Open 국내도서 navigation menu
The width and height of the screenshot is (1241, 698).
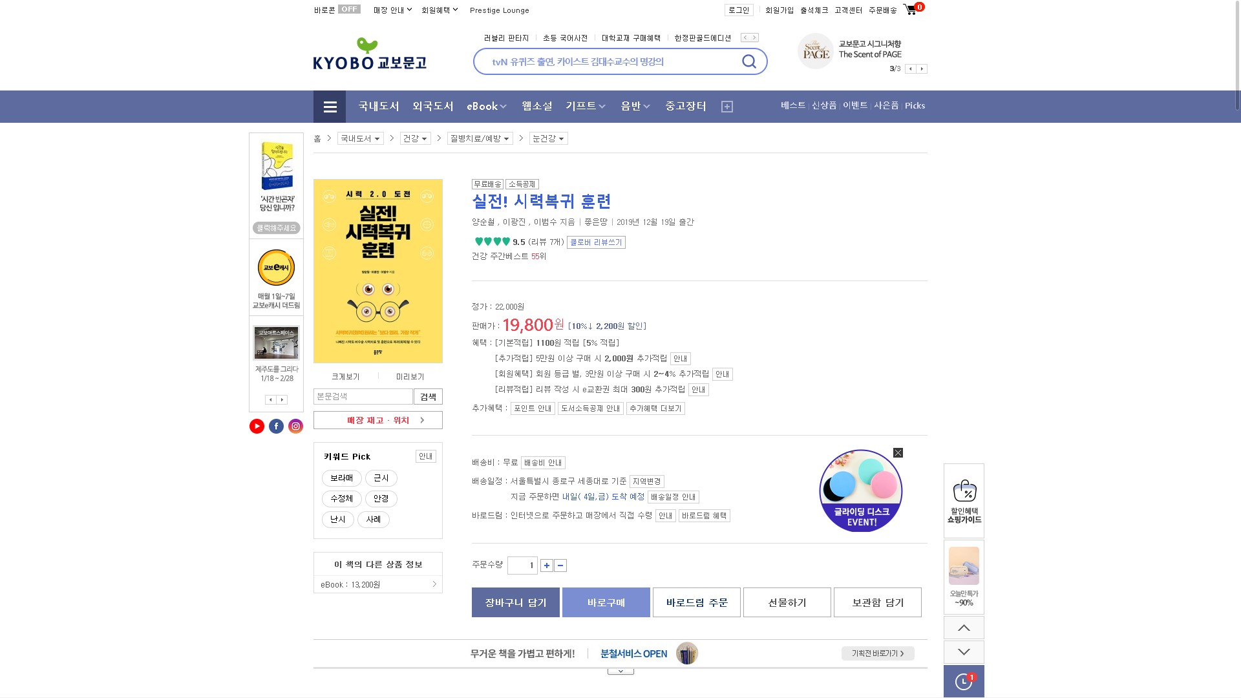click(379, 106)
